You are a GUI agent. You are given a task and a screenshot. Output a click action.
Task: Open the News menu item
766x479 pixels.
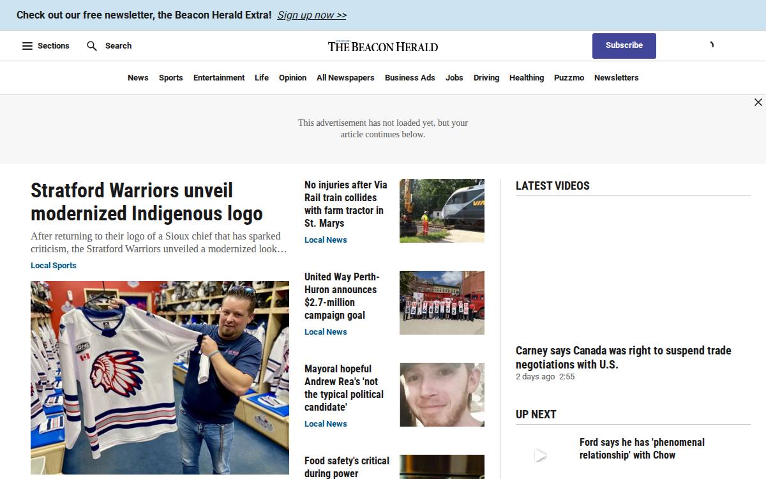click(x=138, y=78)
